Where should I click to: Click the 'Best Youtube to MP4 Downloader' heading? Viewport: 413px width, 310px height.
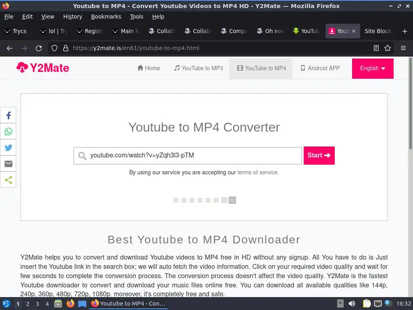pos(204,240)
